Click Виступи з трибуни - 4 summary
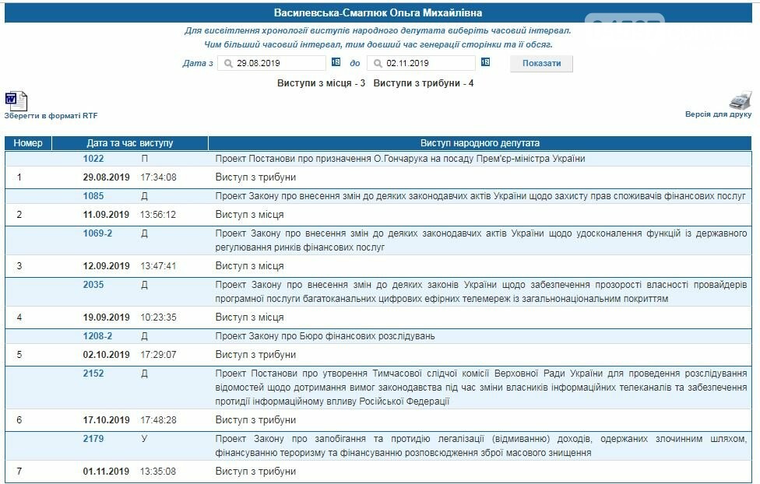 tap(423, 82)
